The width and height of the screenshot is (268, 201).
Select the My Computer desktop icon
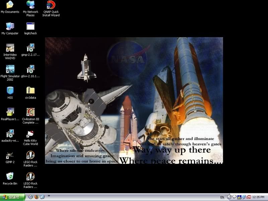pos(10,28)
